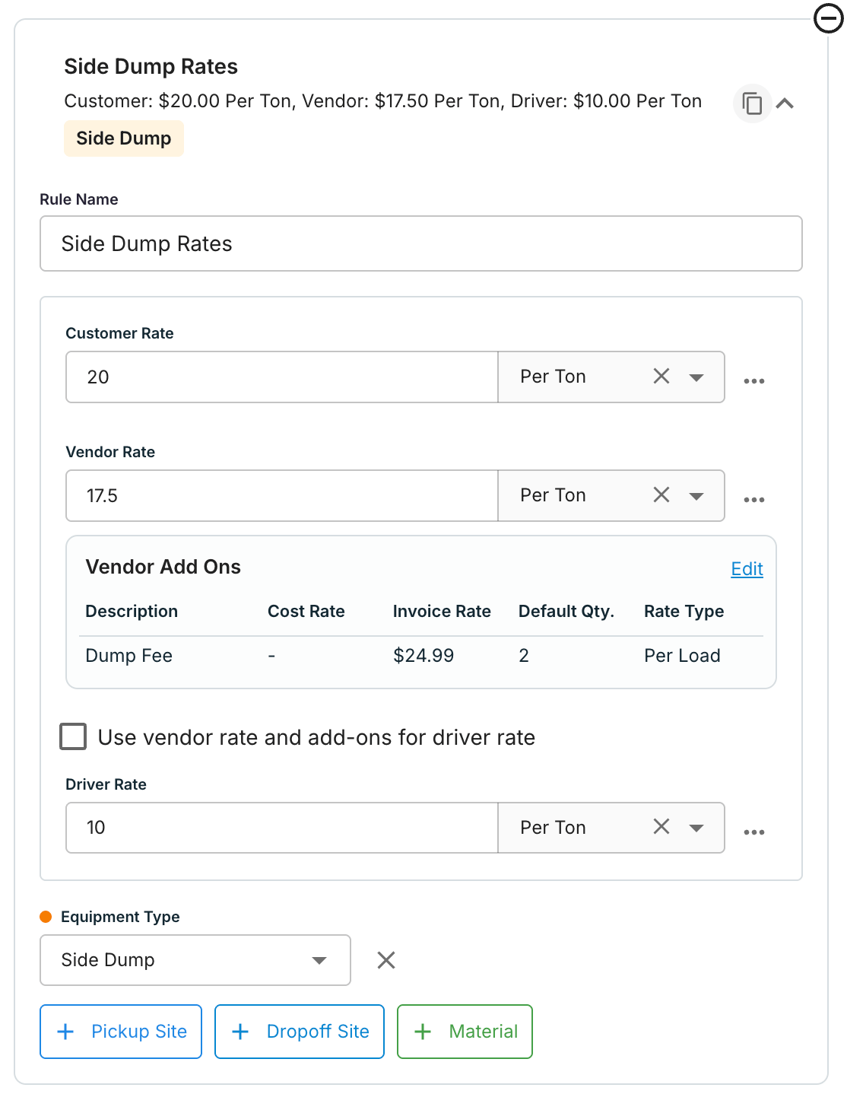Focus the Customer Rate amount field
This screenshot has height=1094, width=847.
[282, 377]
